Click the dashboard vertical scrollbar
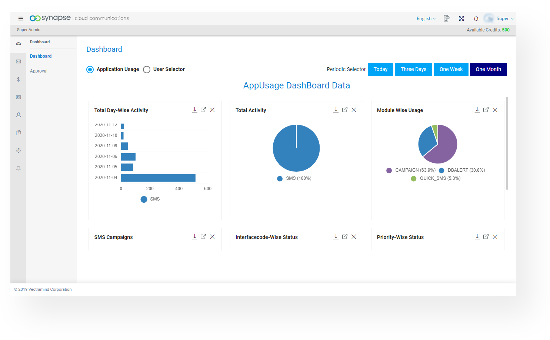550x340 pixels. point(507,144)
